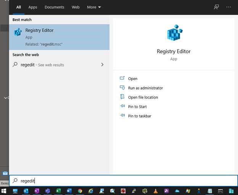Click the feedback person icon in search header
The image size is (238, 195).
pos(216,7)
